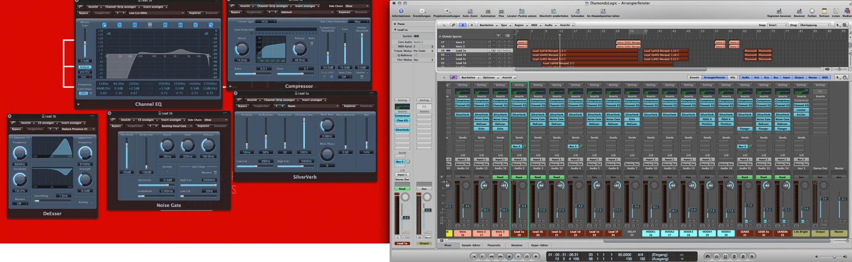Open SilverVerb preset dropdown Room
The image size is (852, 262).
point(313,106)
